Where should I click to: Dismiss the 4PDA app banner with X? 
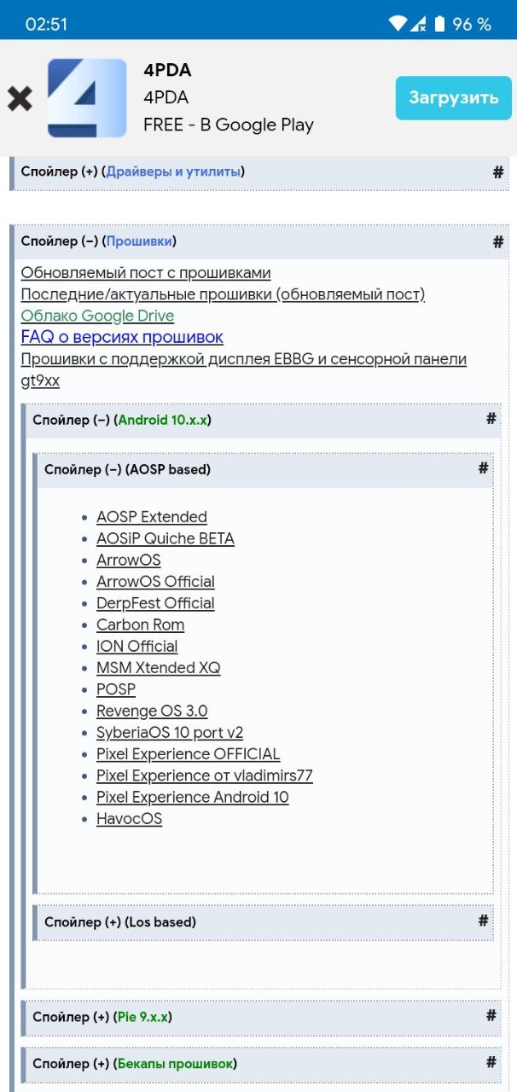point(20,98)
